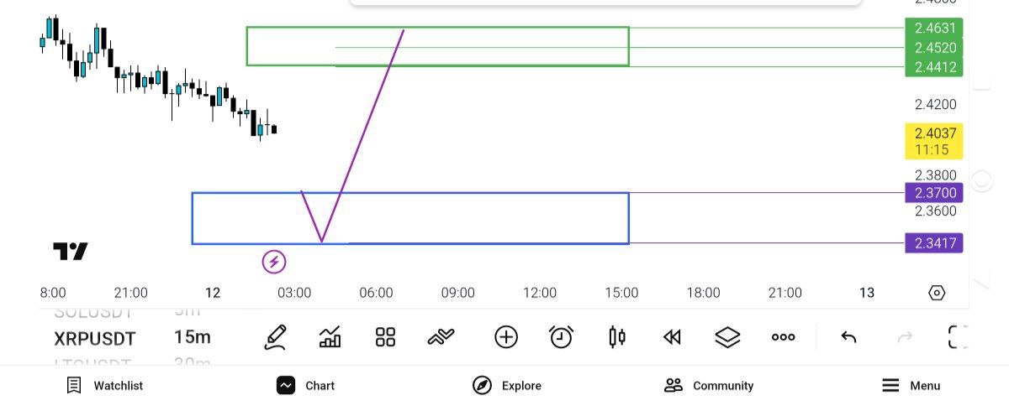Switch to the Watchlist tab
1009x406 pixels.
point(105,386)
